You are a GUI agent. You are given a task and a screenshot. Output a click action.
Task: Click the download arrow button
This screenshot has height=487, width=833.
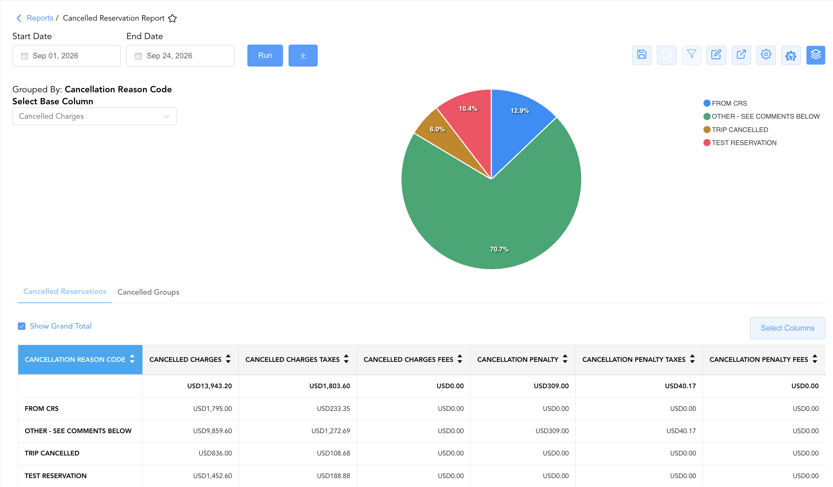(x=303, y=56)
